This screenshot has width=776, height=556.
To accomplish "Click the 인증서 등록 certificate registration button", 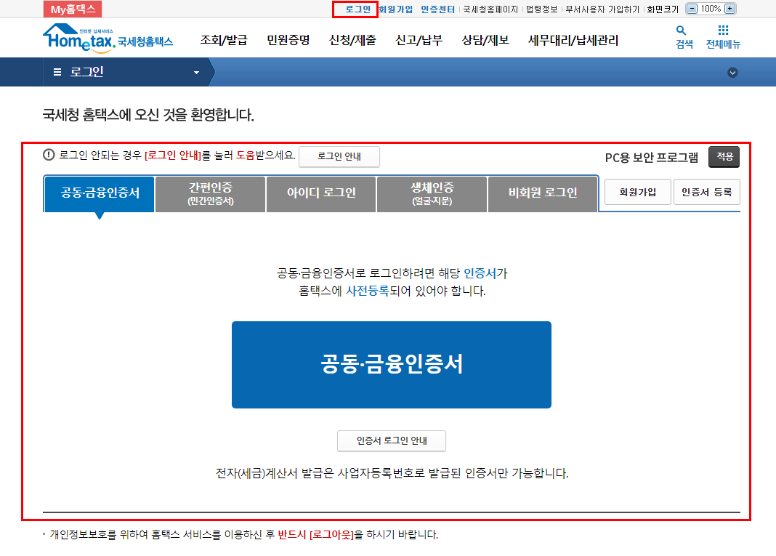I will click(706, 192).
